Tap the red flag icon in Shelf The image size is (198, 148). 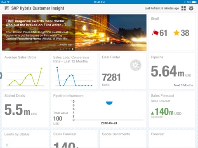click(x=155, y=33)
